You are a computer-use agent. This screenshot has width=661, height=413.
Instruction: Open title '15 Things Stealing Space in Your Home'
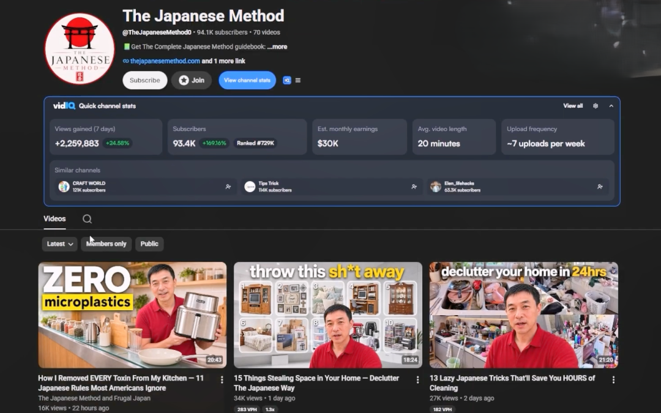(x=316, y=383)
